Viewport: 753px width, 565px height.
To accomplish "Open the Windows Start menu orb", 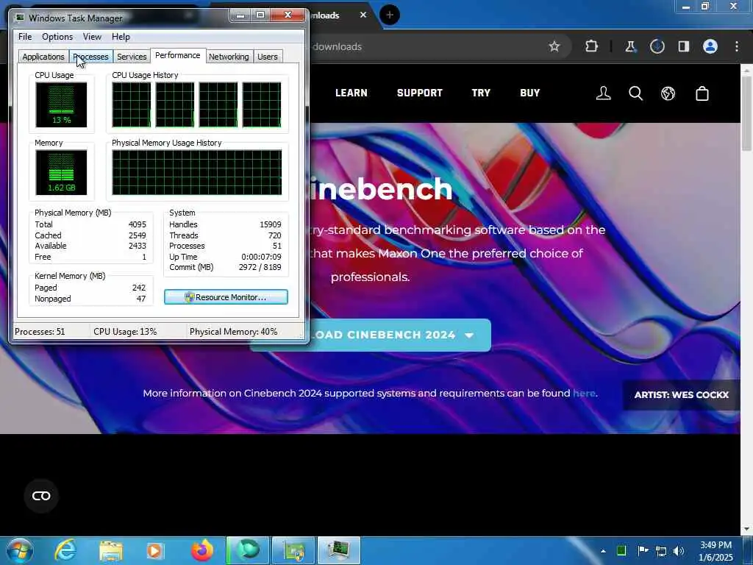I will (20, 550).
